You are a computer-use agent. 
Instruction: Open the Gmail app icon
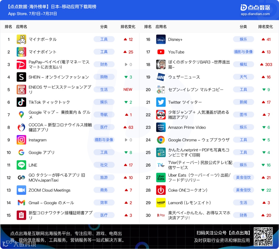[21, 203]
